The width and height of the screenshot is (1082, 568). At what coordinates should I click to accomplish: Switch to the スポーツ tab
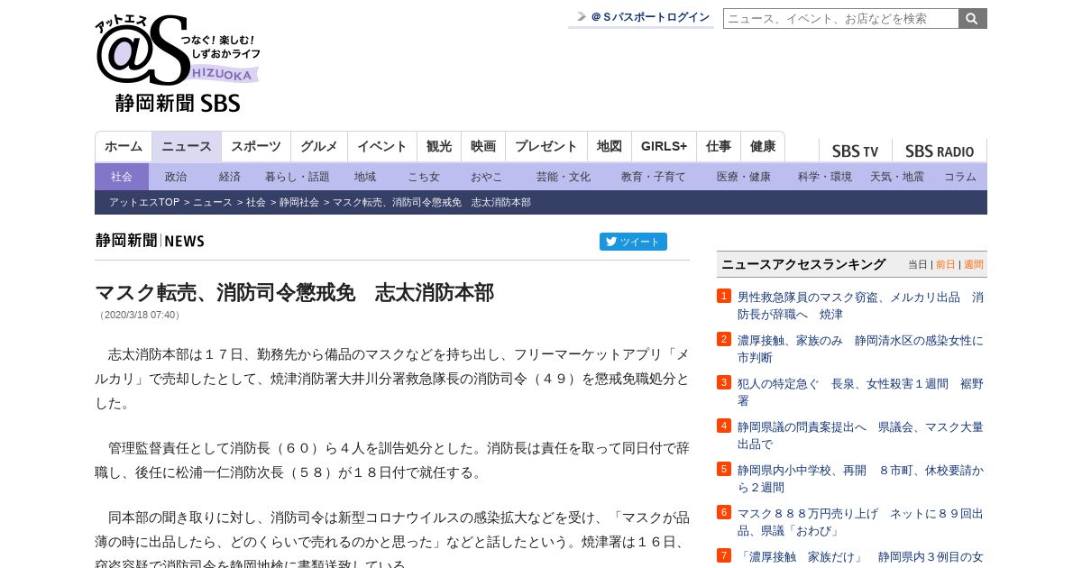256,146
